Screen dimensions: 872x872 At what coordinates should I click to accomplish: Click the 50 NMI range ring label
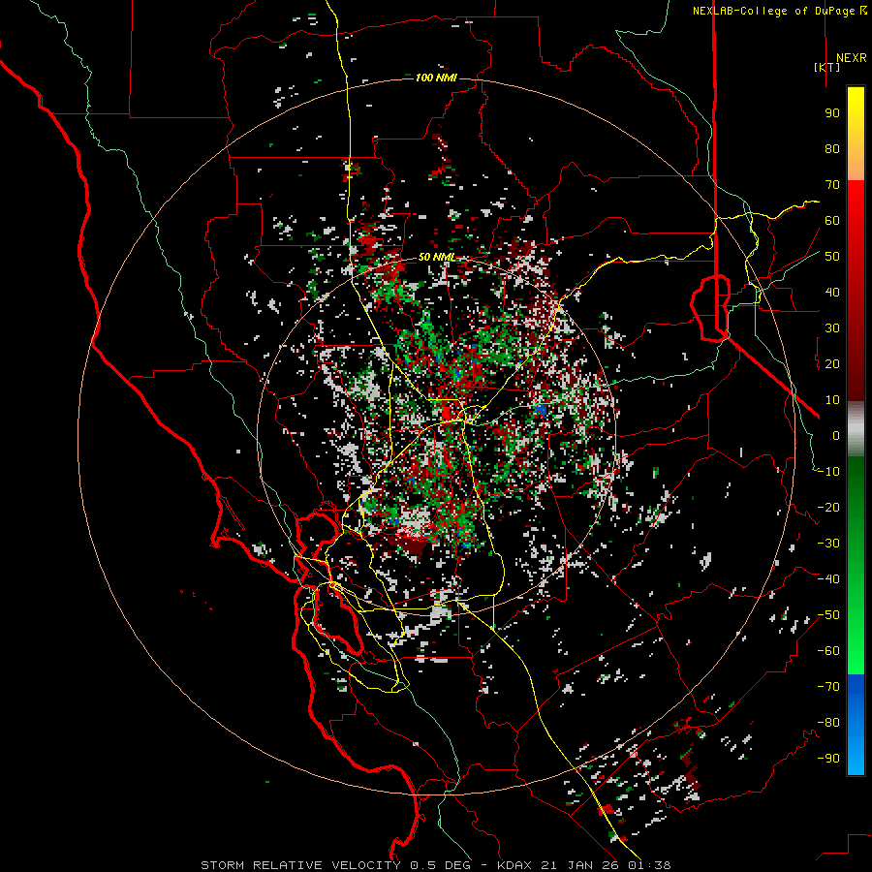pos(436,257)
